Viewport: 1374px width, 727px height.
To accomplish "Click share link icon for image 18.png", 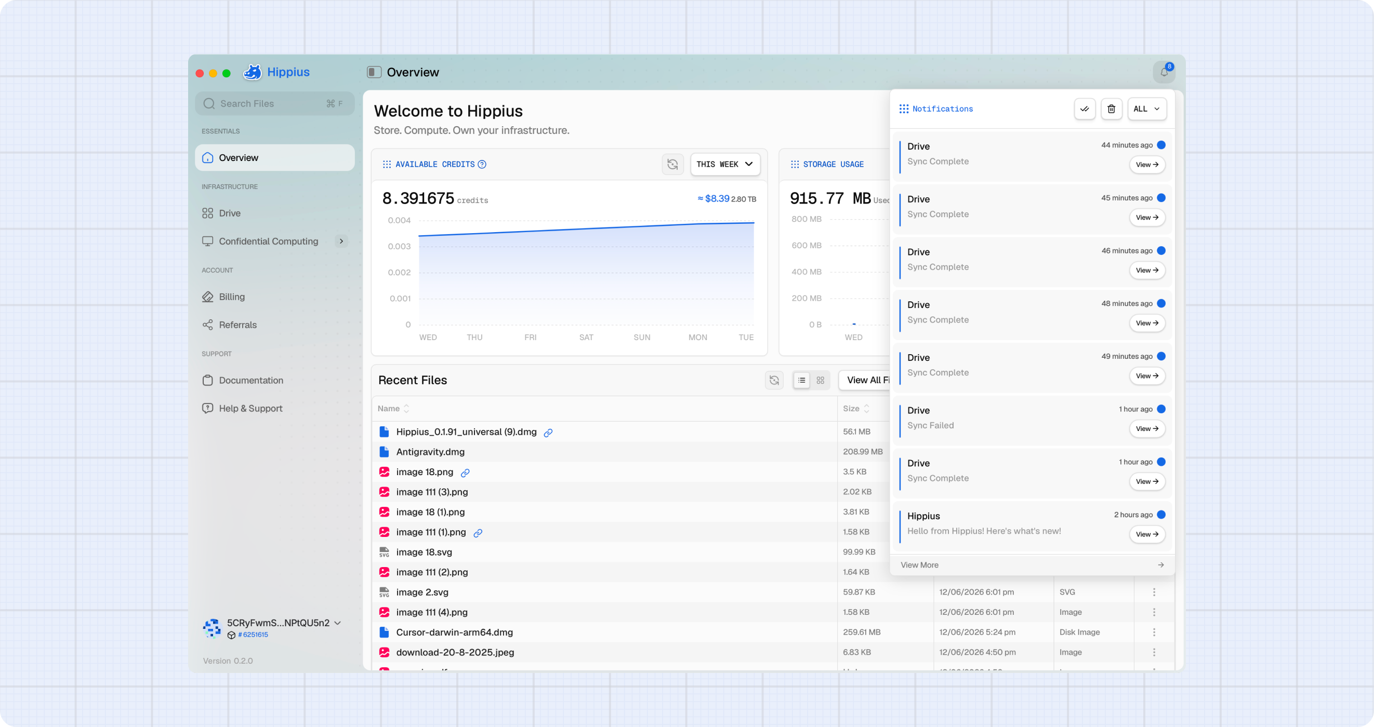I will (x=465, y=473).
